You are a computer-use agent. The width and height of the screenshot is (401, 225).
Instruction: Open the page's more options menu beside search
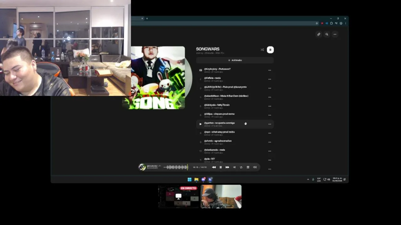[335, 34]
